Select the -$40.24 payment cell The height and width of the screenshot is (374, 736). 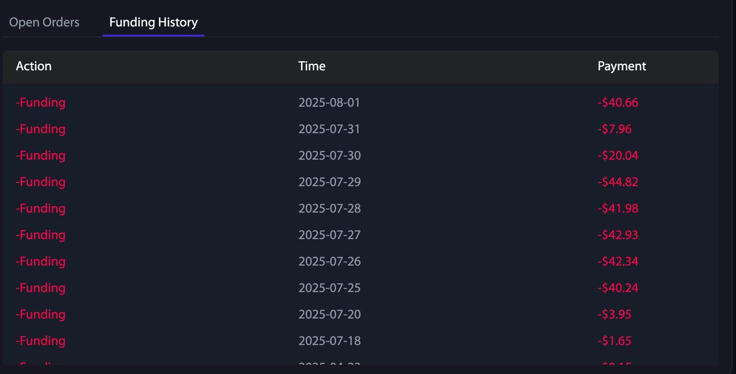click(x=618, y=288)
